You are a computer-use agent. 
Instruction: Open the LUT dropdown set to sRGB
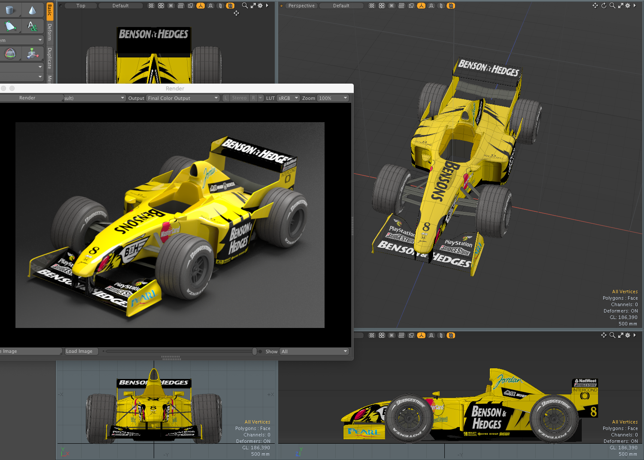[x=288, y=98]
